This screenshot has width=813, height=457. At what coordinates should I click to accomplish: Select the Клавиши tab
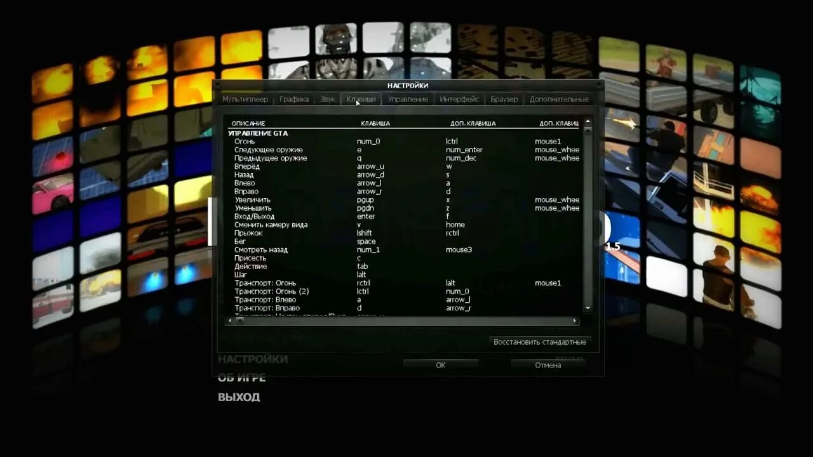(361, 99)
